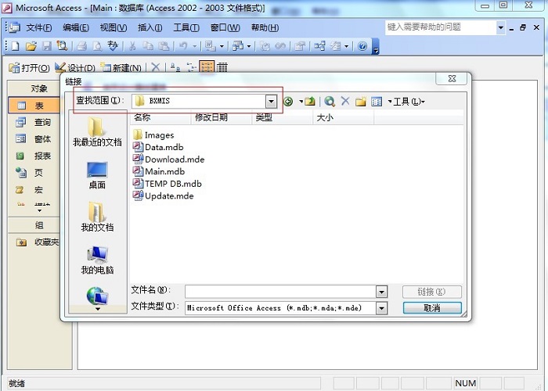Select 桌面 in places bar
This screenshot has width=548, height=391.
pos(97,175)
